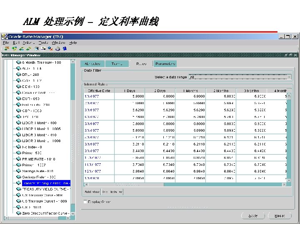Image resolution: width=300 pixels, height=225 pixels.
Task: Click the 5.6290 cell under 1 Days
Action: pyautogui.click(x=130, y=110)
